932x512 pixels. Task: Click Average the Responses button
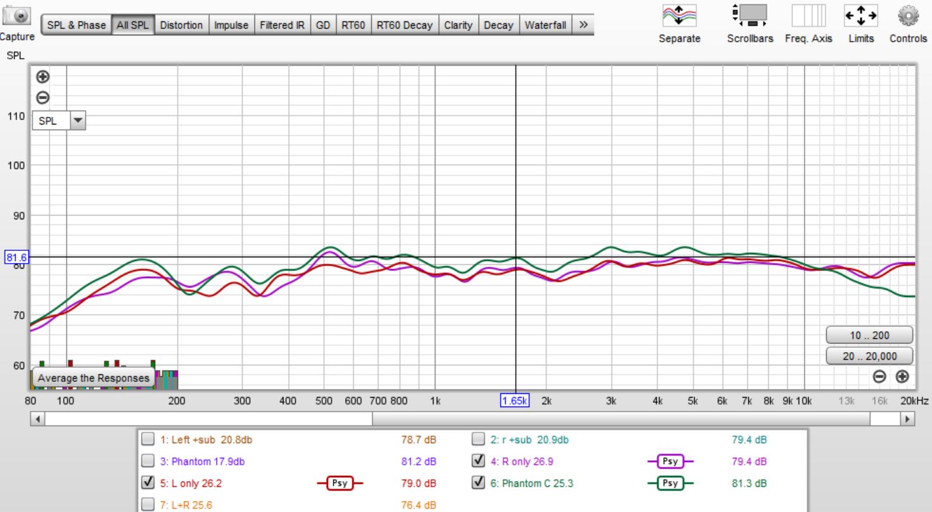click(94, 378)
